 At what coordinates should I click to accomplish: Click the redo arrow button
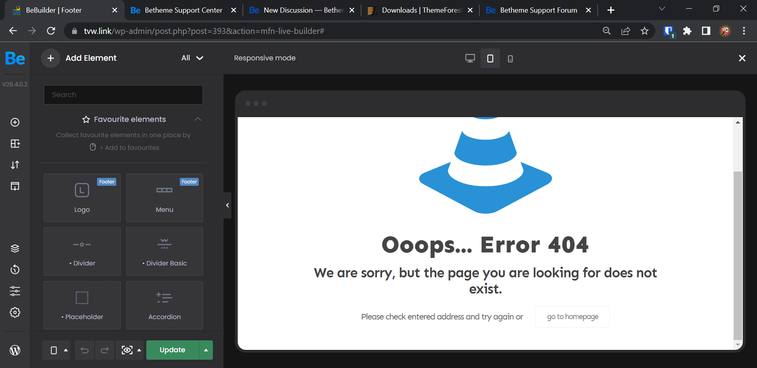[104, 350]
